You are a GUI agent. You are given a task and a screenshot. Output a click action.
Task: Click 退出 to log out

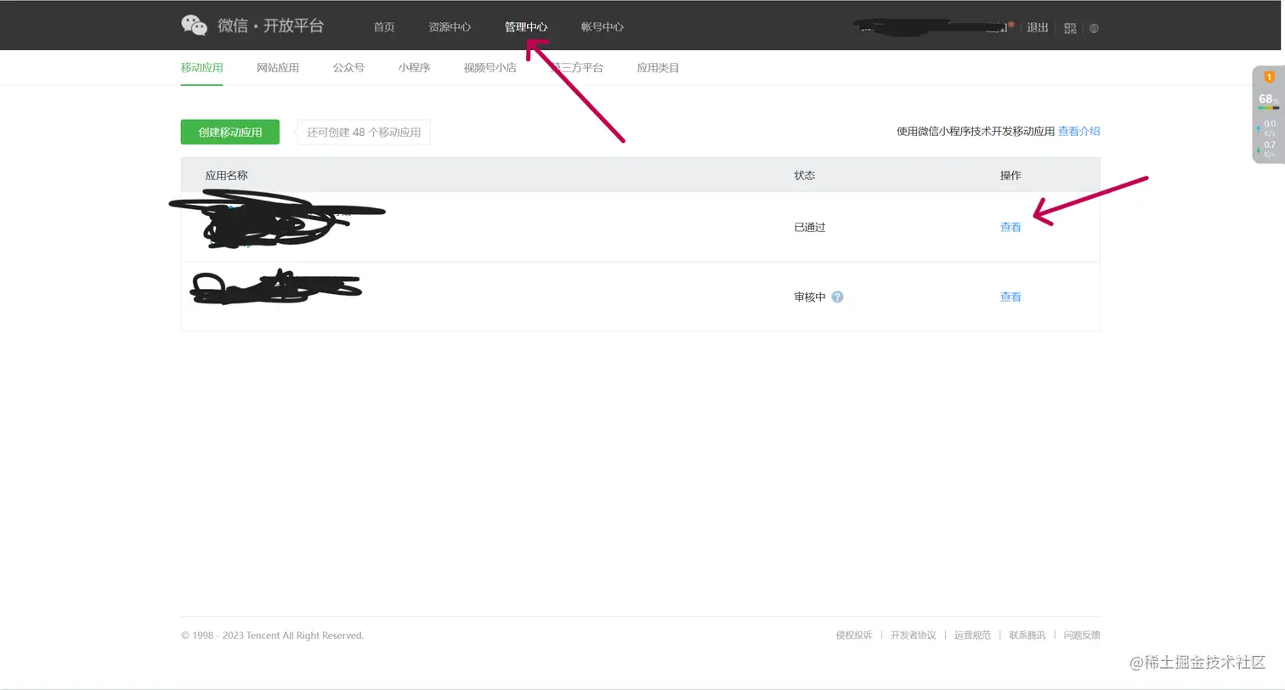click(1037, 27)
